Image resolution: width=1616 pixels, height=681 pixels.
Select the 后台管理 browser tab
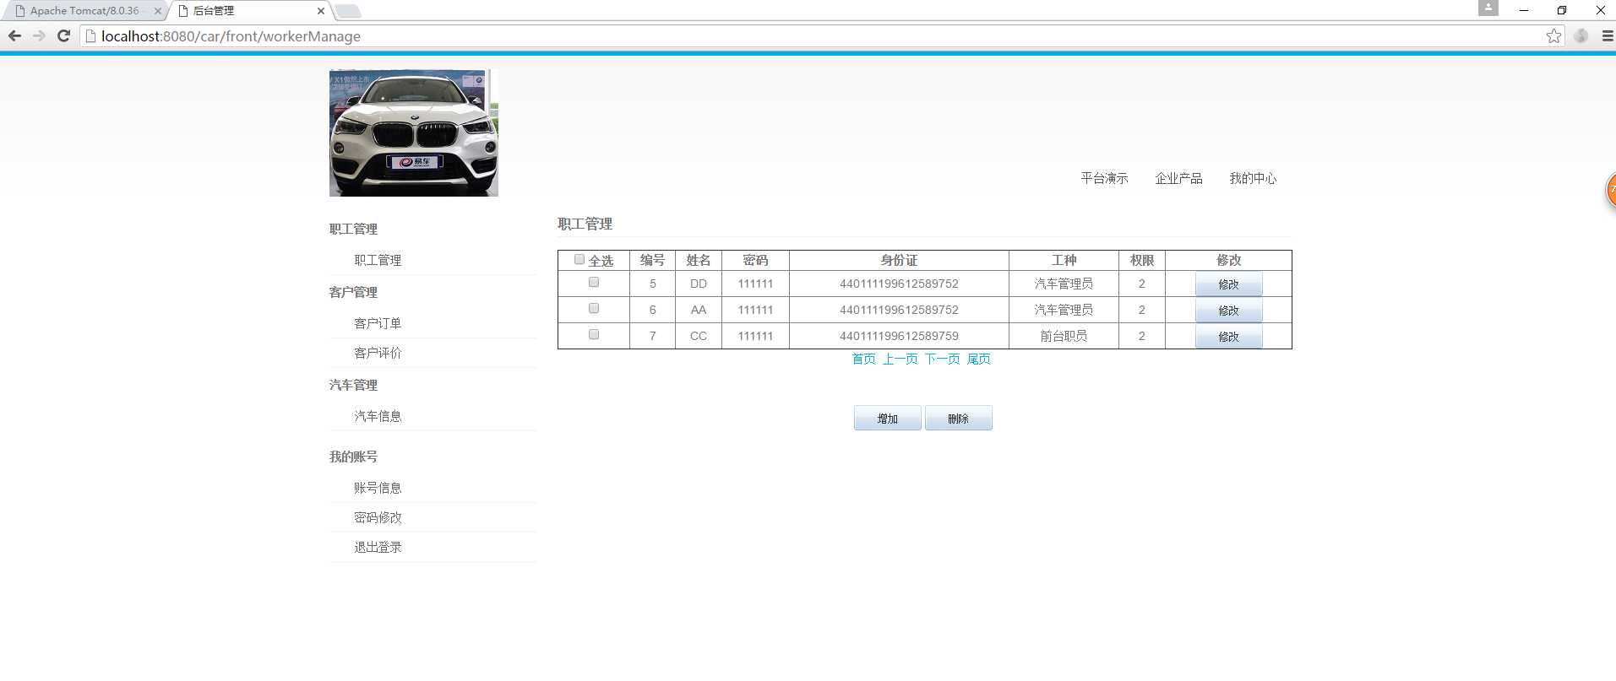point(250,11)
